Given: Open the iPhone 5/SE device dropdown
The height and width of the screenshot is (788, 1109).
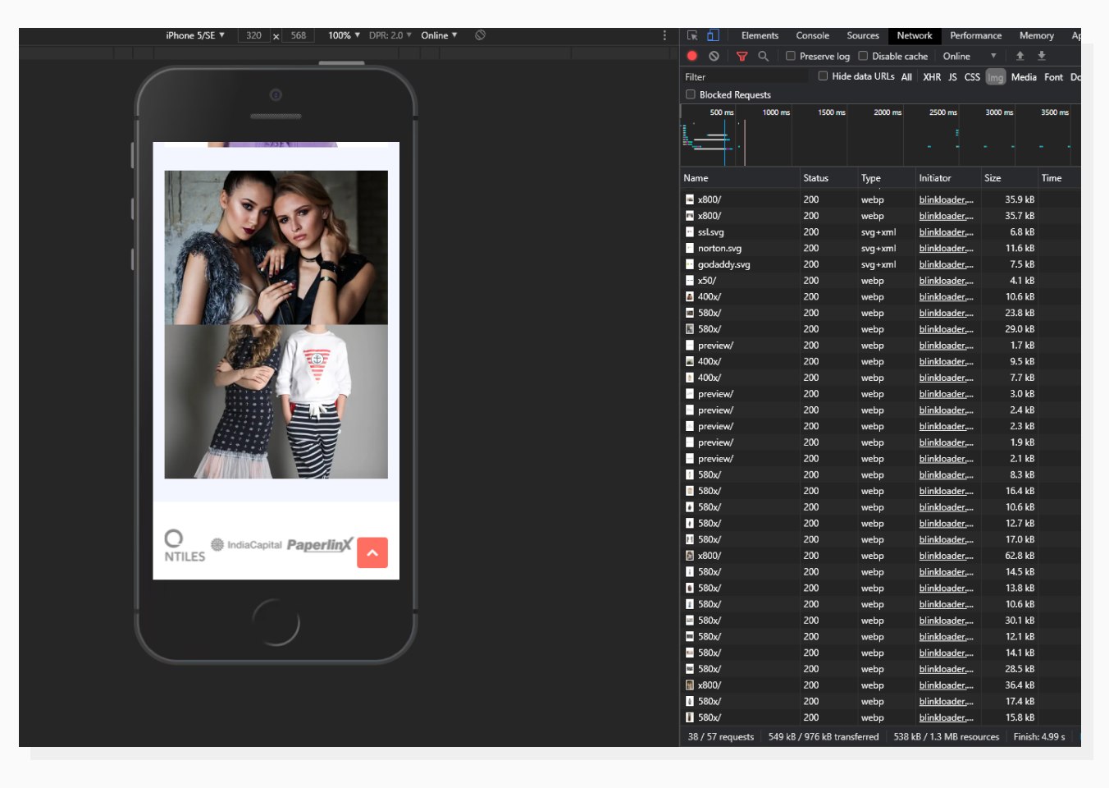Looking at the screenshot, I should (194, 35).
